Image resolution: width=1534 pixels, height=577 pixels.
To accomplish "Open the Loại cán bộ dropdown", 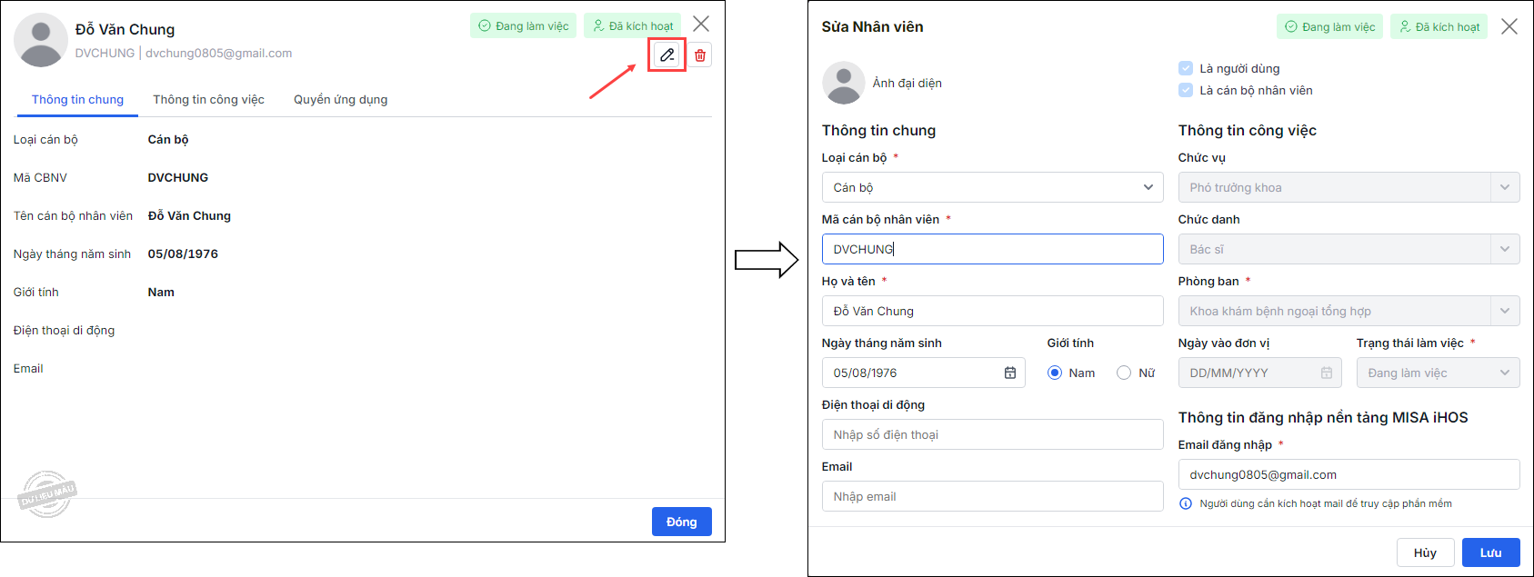I will pyautogui.click(x=993, y=187).
